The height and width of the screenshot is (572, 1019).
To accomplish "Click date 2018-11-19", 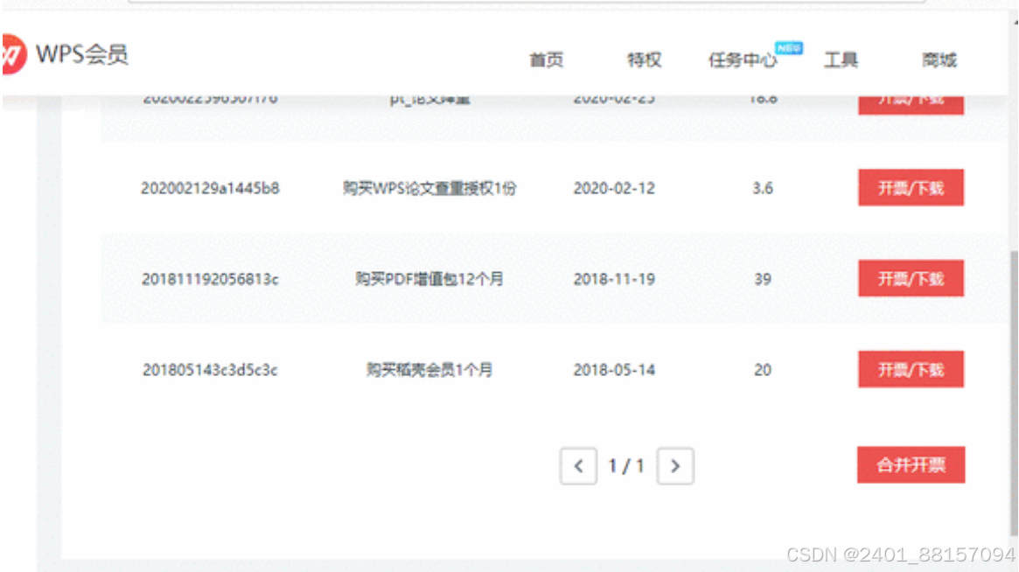I will (x=614, y=280).
